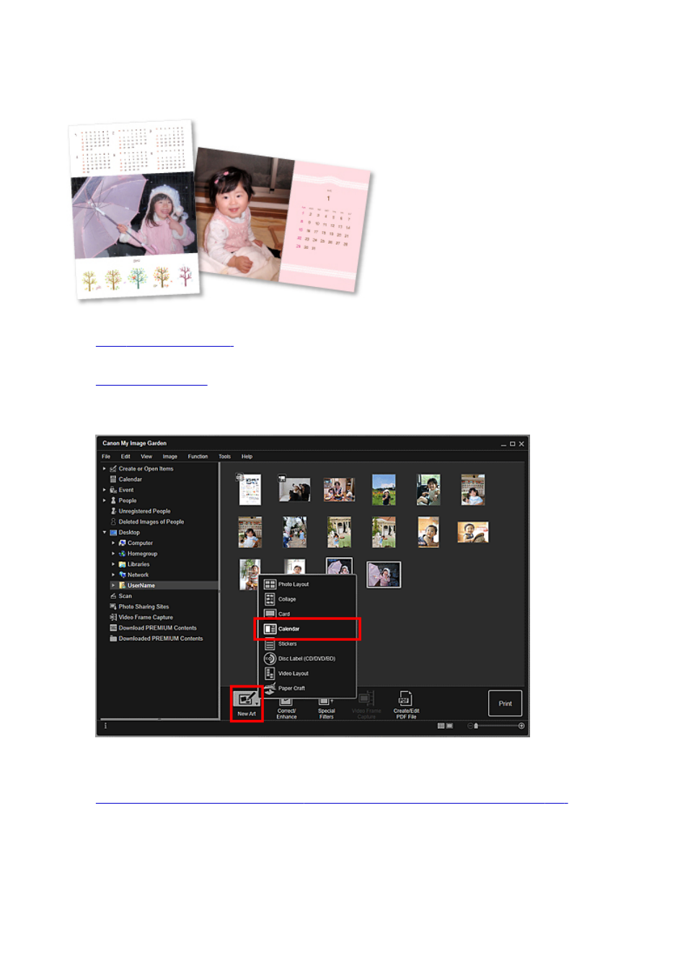Expand the UserName folder node
Viewport: 688px width, 973px height.
[113, 585]
